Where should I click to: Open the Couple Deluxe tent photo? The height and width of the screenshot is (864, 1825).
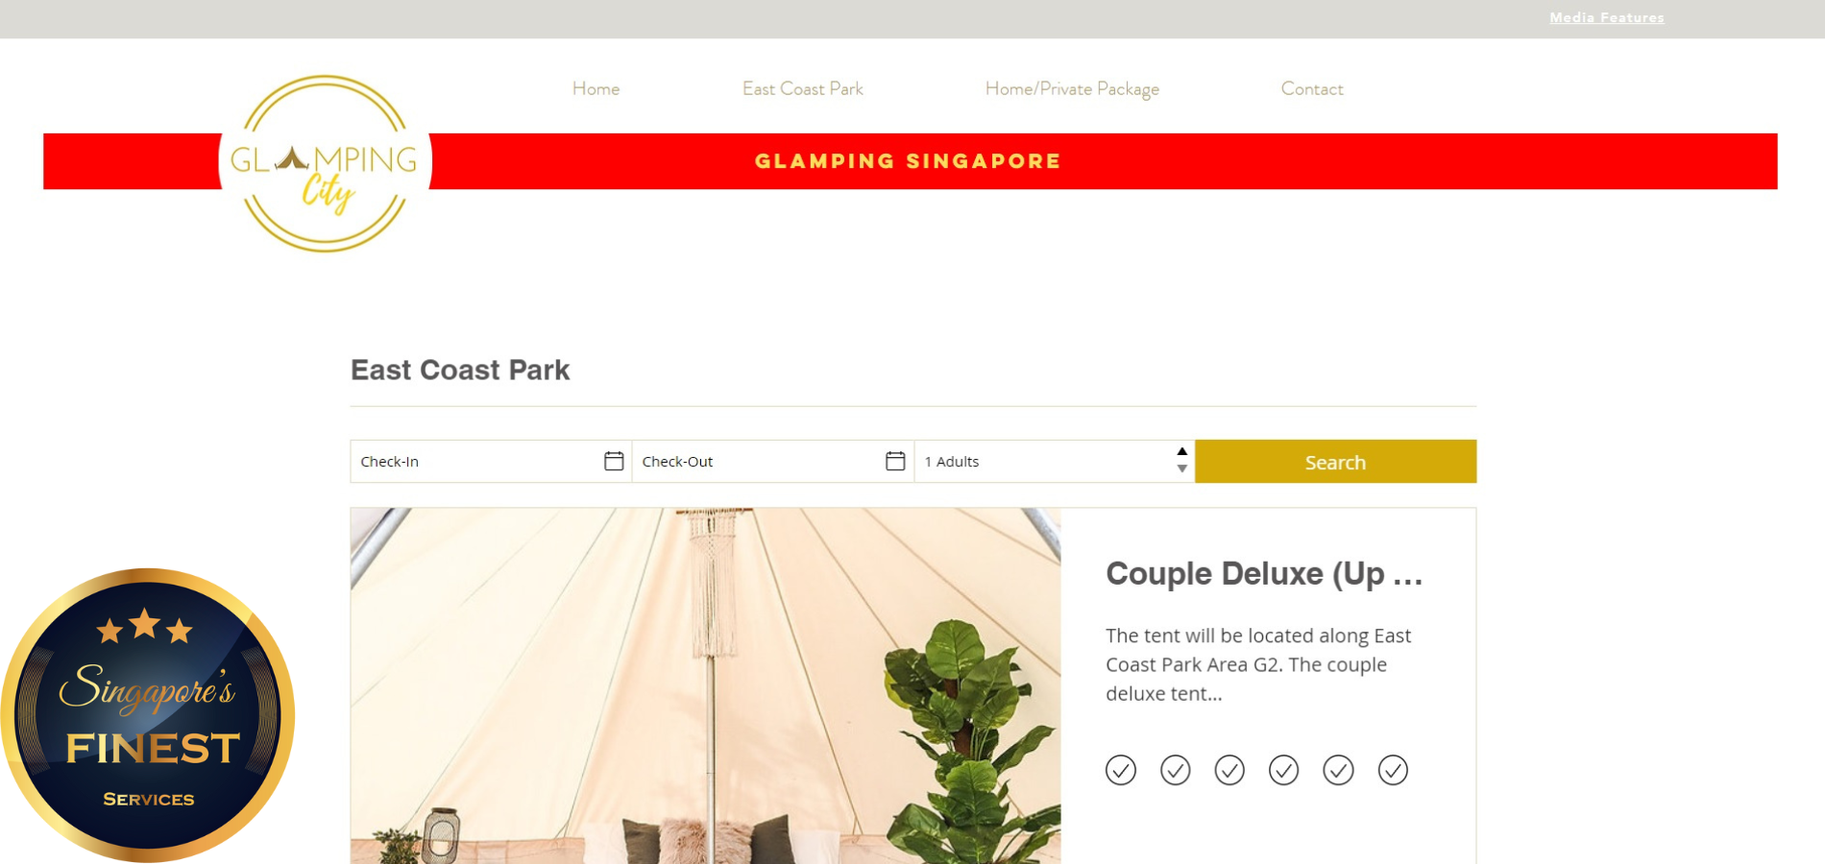(706, 685)
